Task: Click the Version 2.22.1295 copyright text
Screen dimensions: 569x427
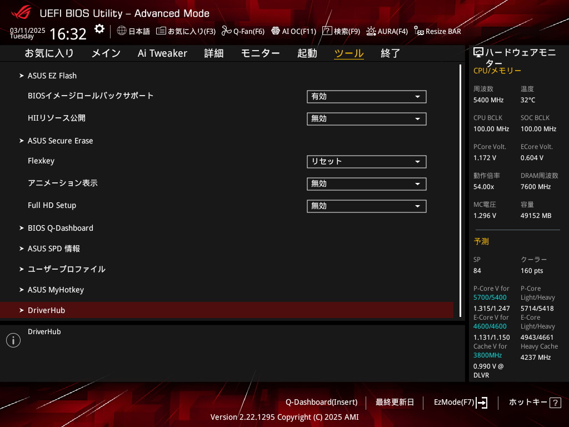Action: 284,417
